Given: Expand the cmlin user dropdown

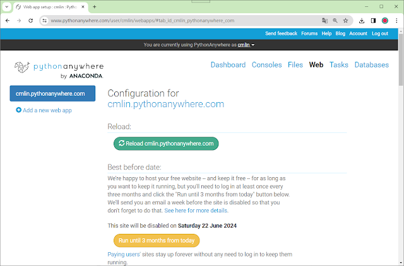Looking at the screenshot, I should point(246,45).
